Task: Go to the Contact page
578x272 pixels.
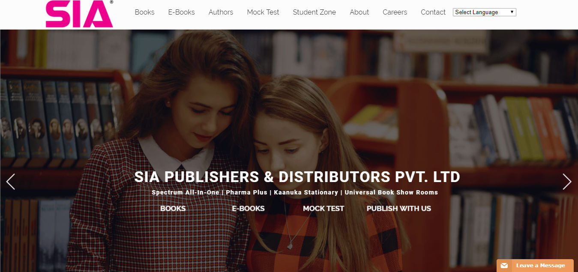Action: pos(433,12)
